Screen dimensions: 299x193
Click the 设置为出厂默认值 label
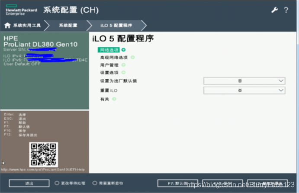(119, 81)
